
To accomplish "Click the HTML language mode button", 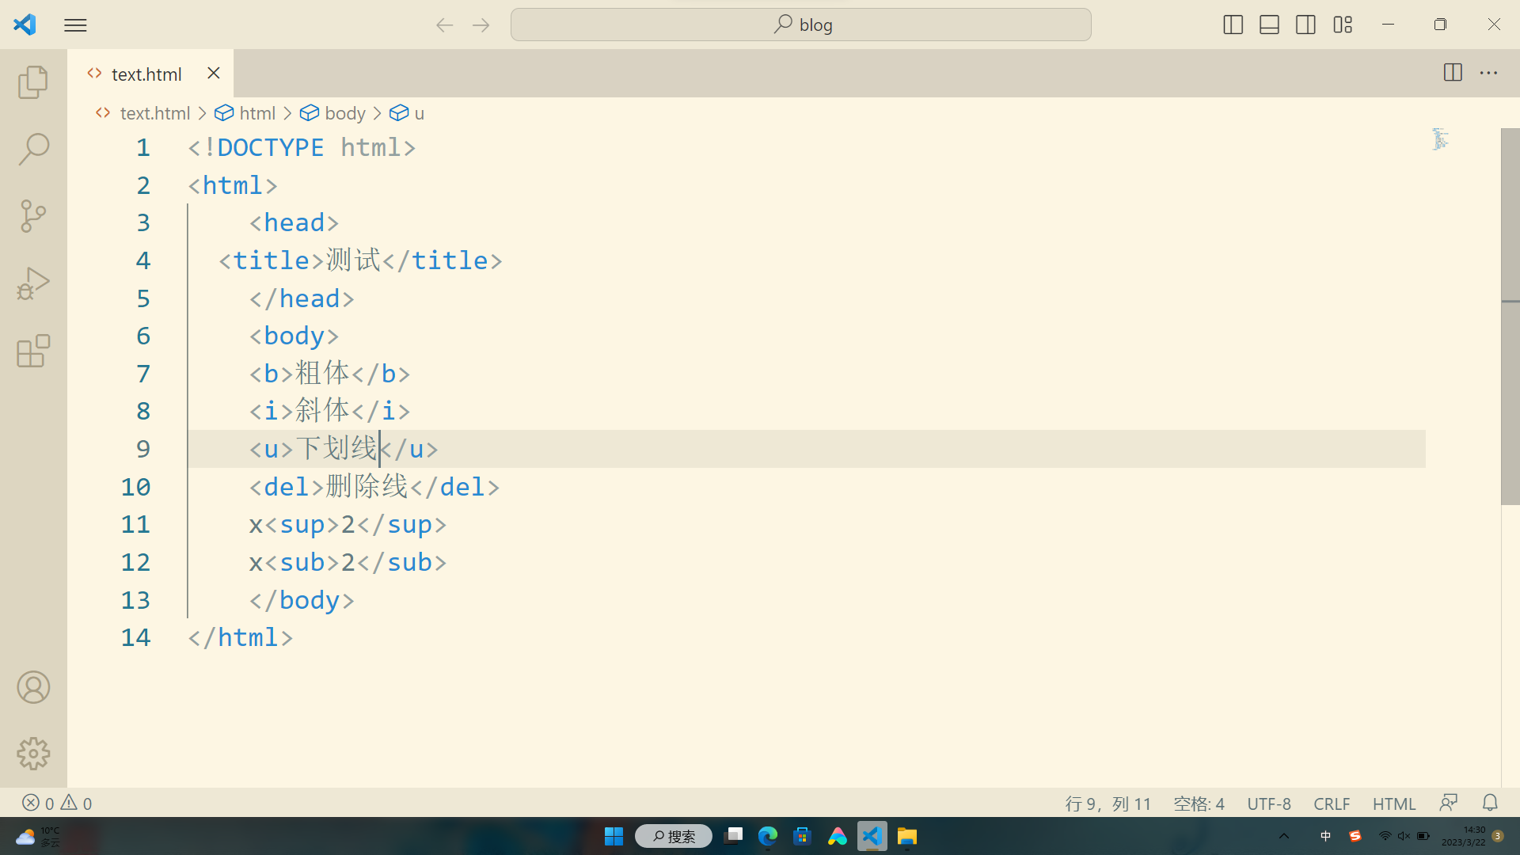I will pos(1393,804).
